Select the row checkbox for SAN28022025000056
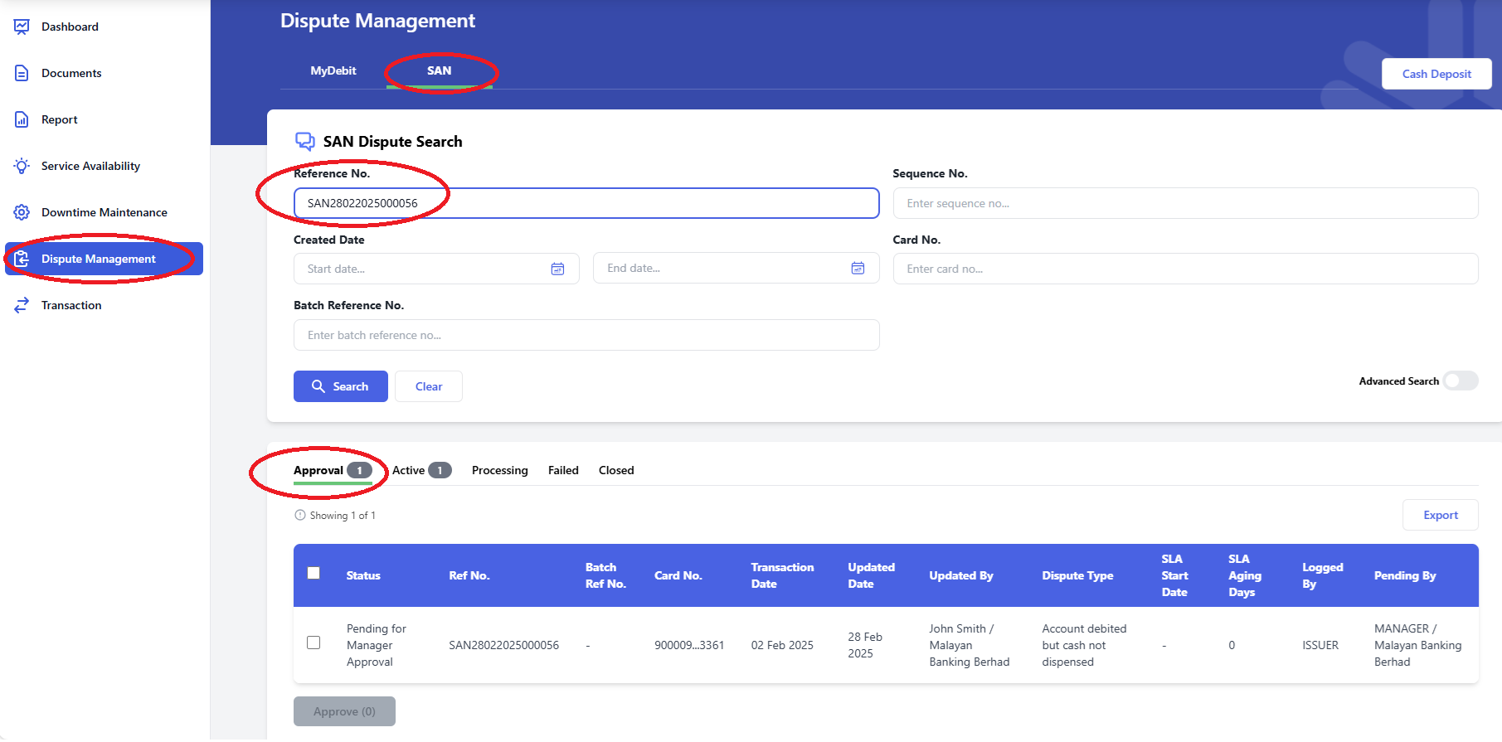The height and width of the screenshot is (742, 1502). (x=314, y=643)
